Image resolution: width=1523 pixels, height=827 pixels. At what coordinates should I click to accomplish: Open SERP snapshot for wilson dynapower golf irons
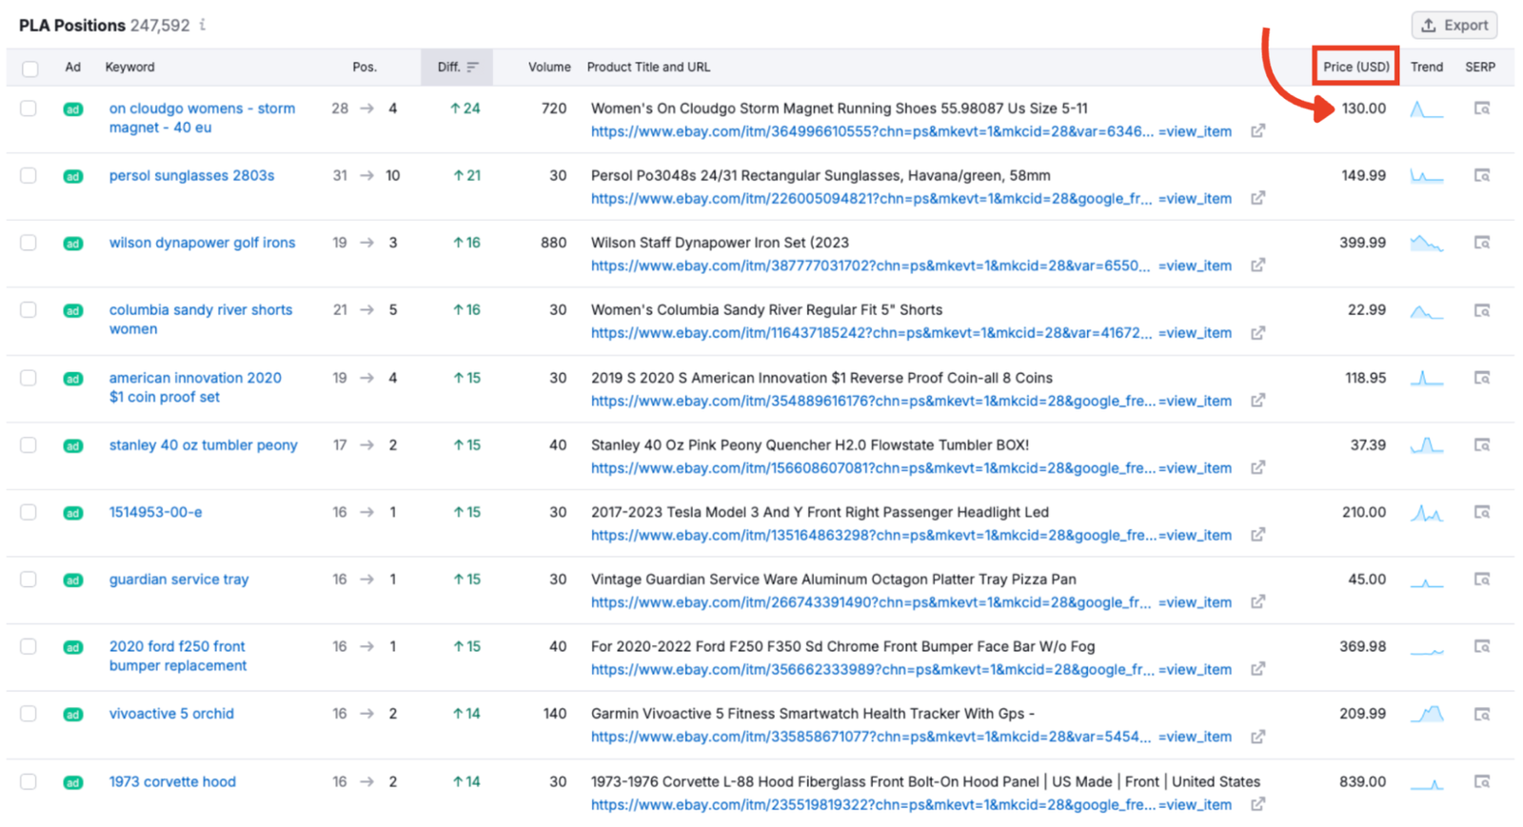click(x=1481, y=243)
